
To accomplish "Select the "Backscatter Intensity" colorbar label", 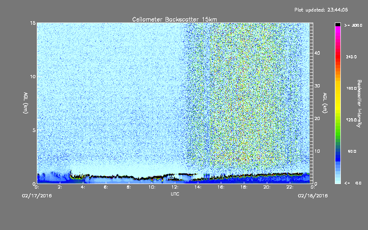I will pos(359,103).
